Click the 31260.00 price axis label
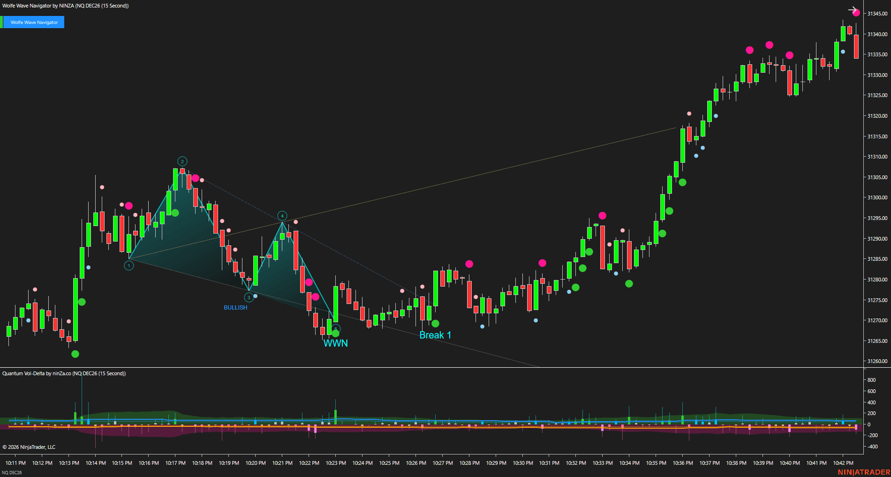This screenshot has height=477, width=891. point(877,361)
